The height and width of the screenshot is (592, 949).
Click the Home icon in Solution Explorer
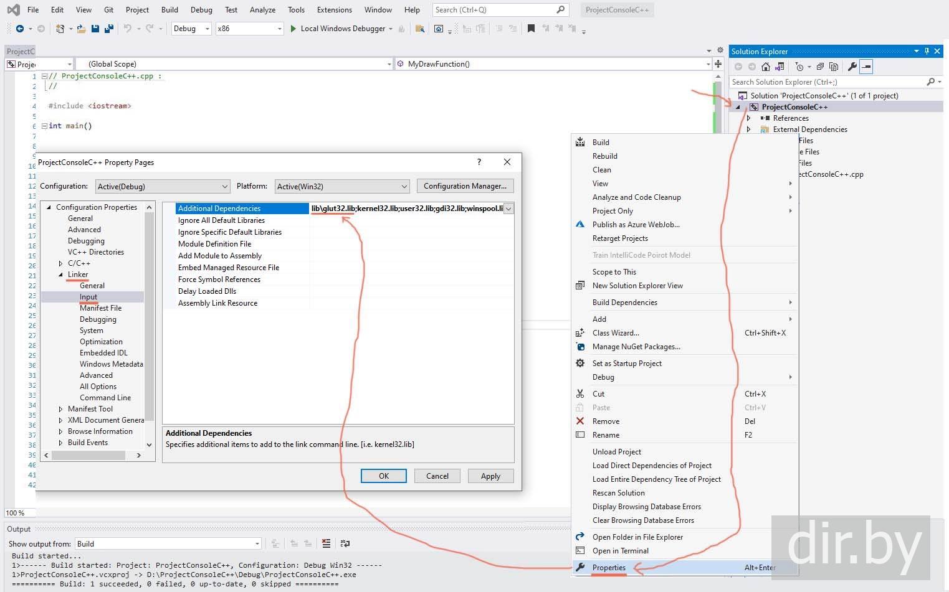click(766, 67)
